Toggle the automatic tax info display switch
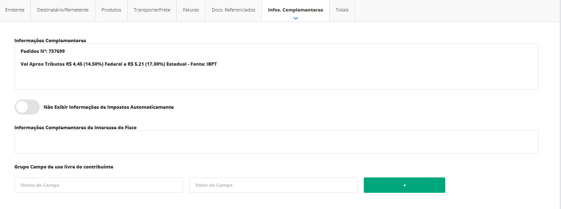Image resolution: width=561 pixels, height=209 pixels. [x=27, y=107]
